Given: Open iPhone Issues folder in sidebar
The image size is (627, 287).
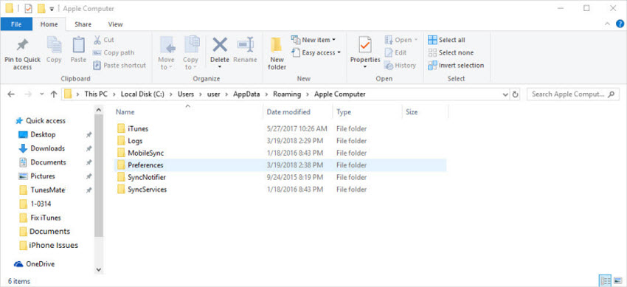Looking at the screenshot, I should click(x=49, y=245).
